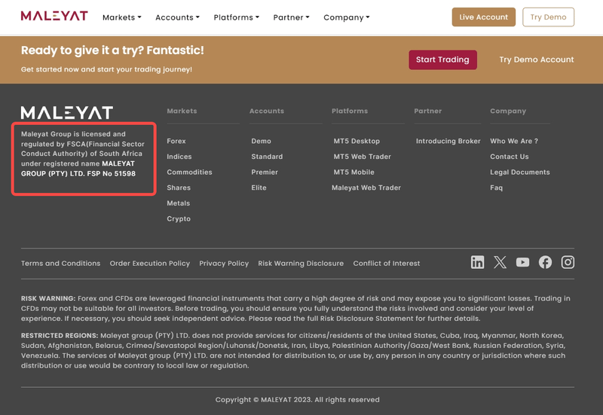Open Order Execution Policy link
Viewport: 603px width, 415px height.
click(x=149, y=263)
